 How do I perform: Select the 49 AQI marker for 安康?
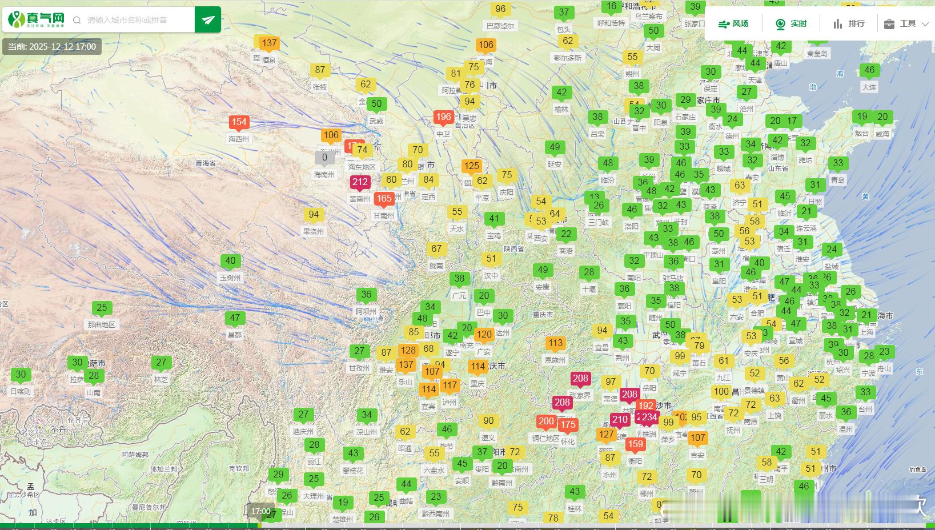[543, 271]
